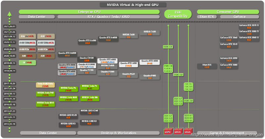Select the A100 SXM (80GB) box
Image resolution: width=265 pixels, height=139 pixels.
pyautogui.click(x=27, y=43)
